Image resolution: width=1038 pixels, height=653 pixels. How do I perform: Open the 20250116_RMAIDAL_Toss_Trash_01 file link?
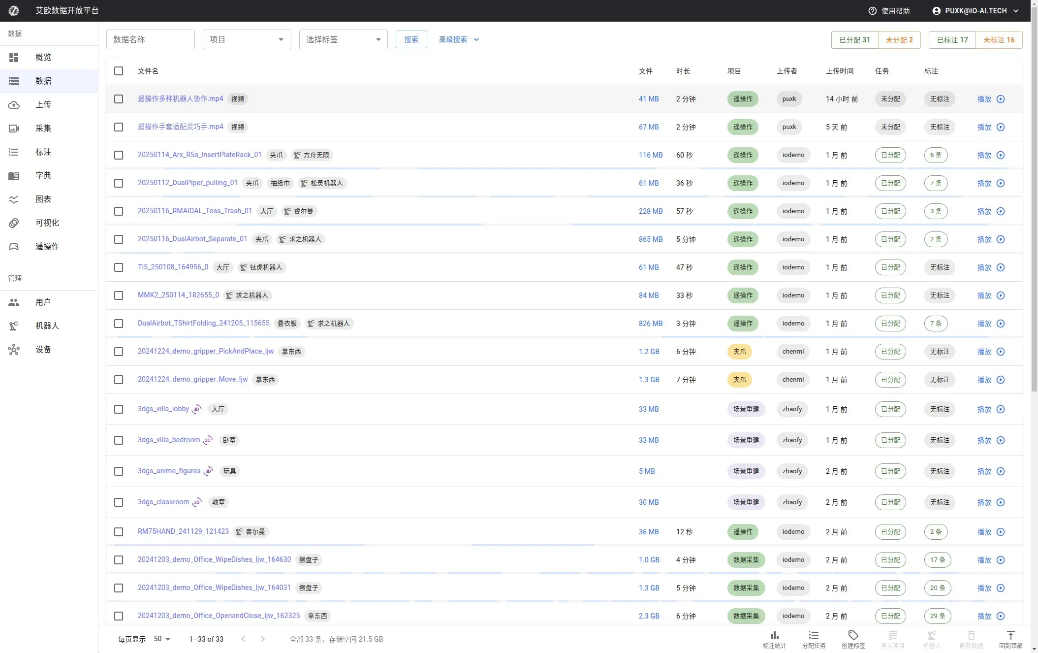pos(194,211)
